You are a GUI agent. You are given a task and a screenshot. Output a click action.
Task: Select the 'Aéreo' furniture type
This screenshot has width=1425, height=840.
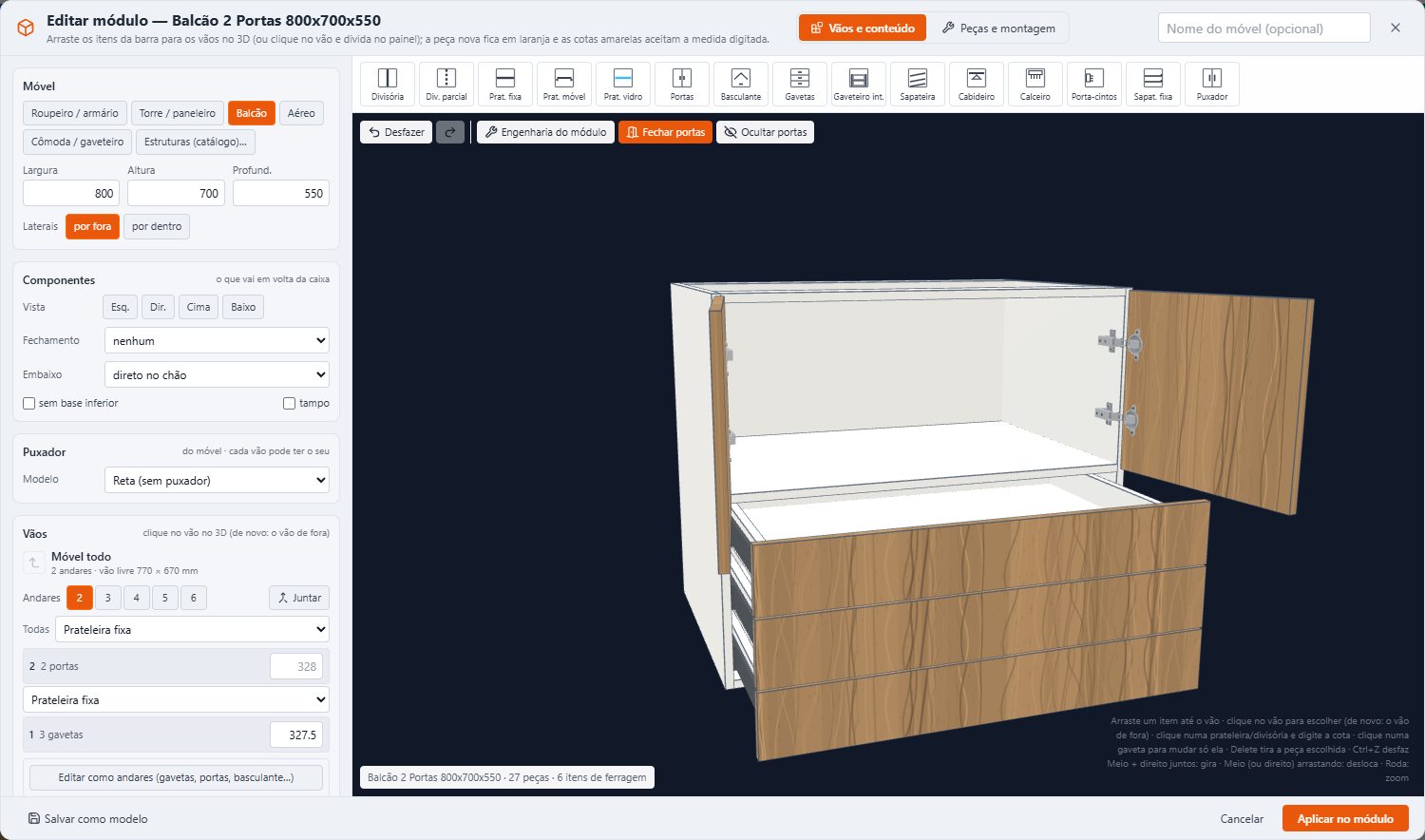[x=301, y=113]
